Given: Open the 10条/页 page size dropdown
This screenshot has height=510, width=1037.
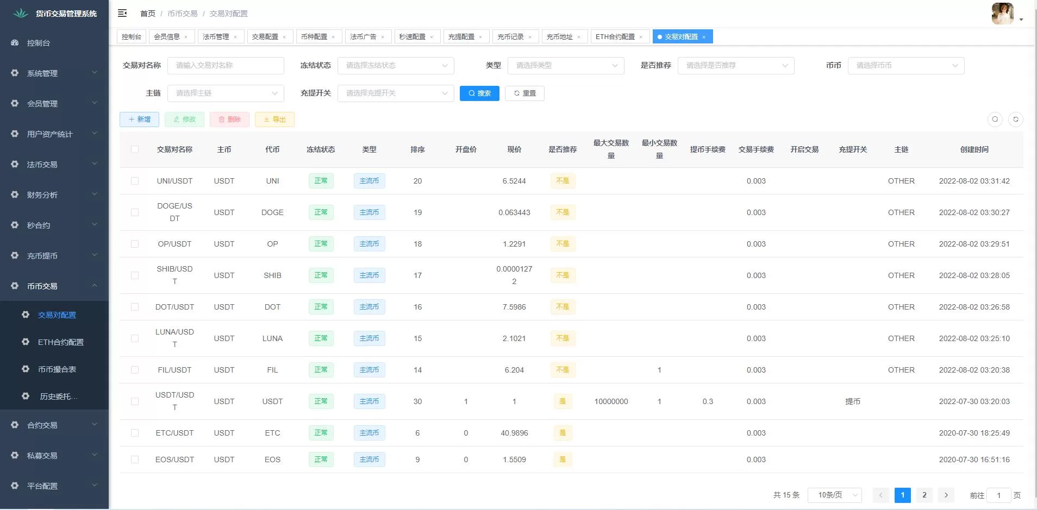Looking at the screenshot, I should point(834,495).
